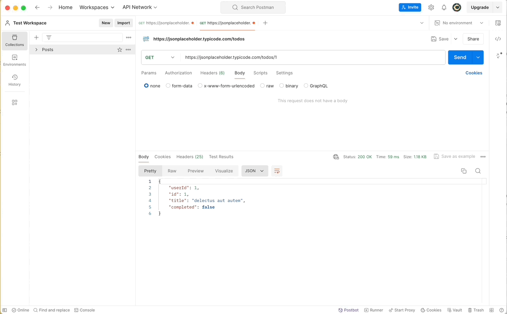
Task: Open the network information globe icon
Action: tap(336, 157)
